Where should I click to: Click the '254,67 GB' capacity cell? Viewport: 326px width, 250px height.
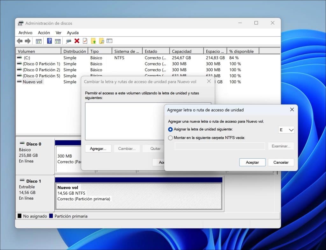pyautogui.click(x=181, y=58)
